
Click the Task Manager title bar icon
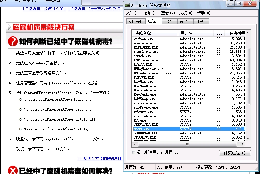pyautogui.click(x=127, y=5)
